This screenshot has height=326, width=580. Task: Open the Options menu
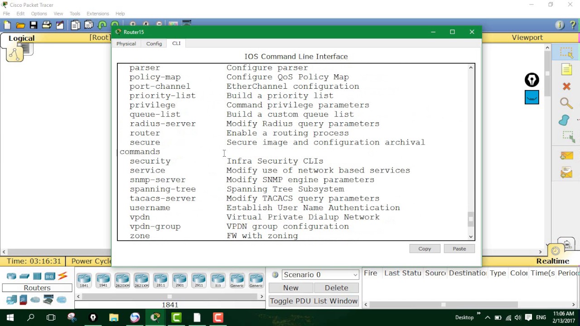39,14
